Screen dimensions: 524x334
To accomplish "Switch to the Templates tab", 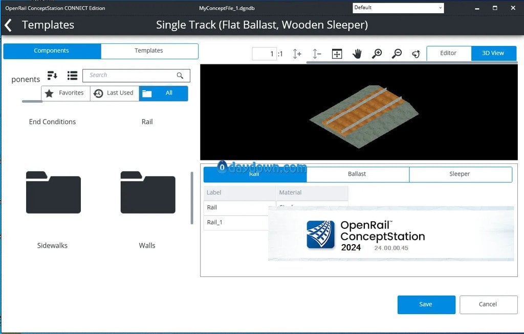I will tap(149, 51).
